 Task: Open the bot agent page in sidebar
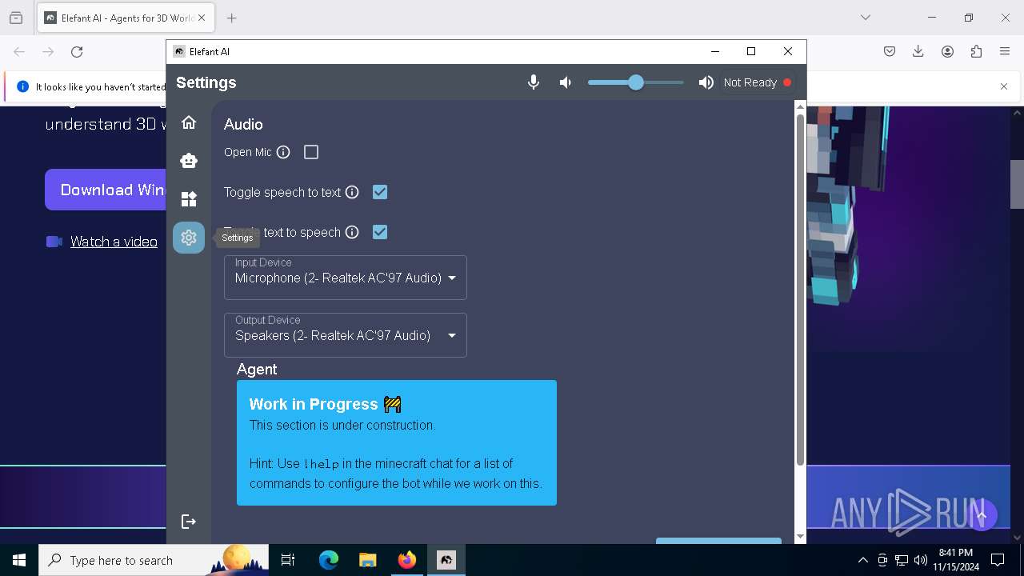(x=189, y=161)
